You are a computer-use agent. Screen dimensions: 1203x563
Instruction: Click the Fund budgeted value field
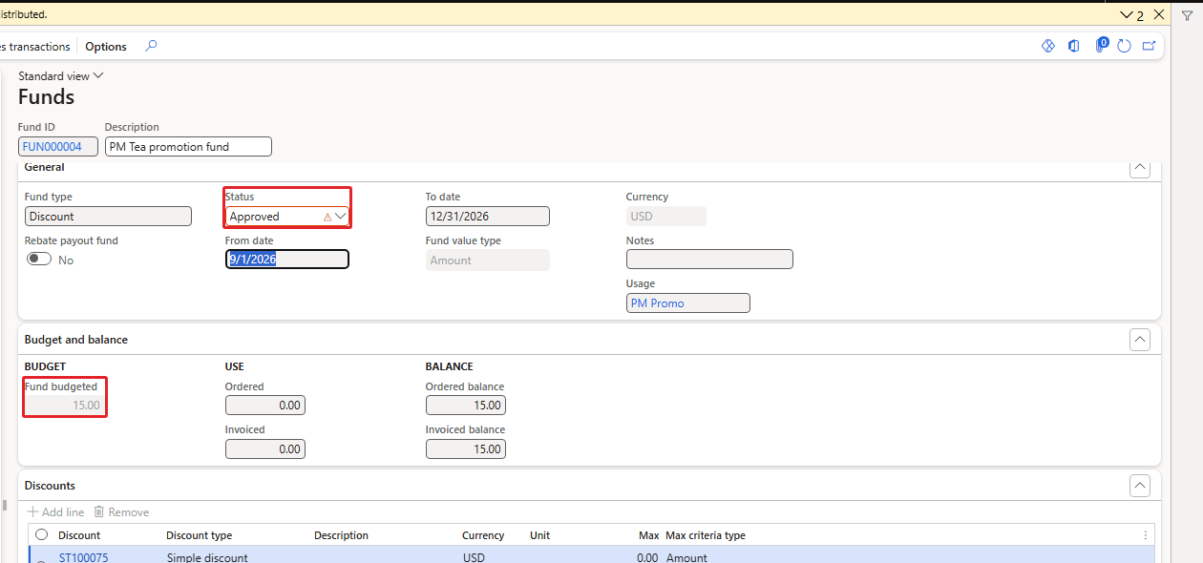[x=65, y=406]
